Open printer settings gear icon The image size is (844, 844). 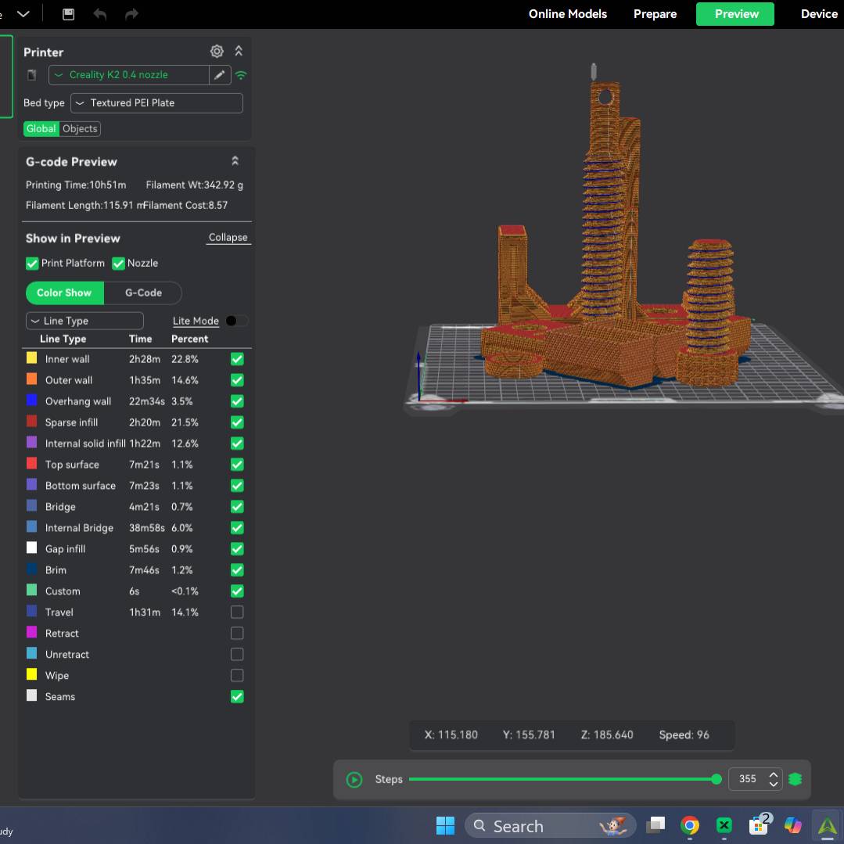point(217,52)
